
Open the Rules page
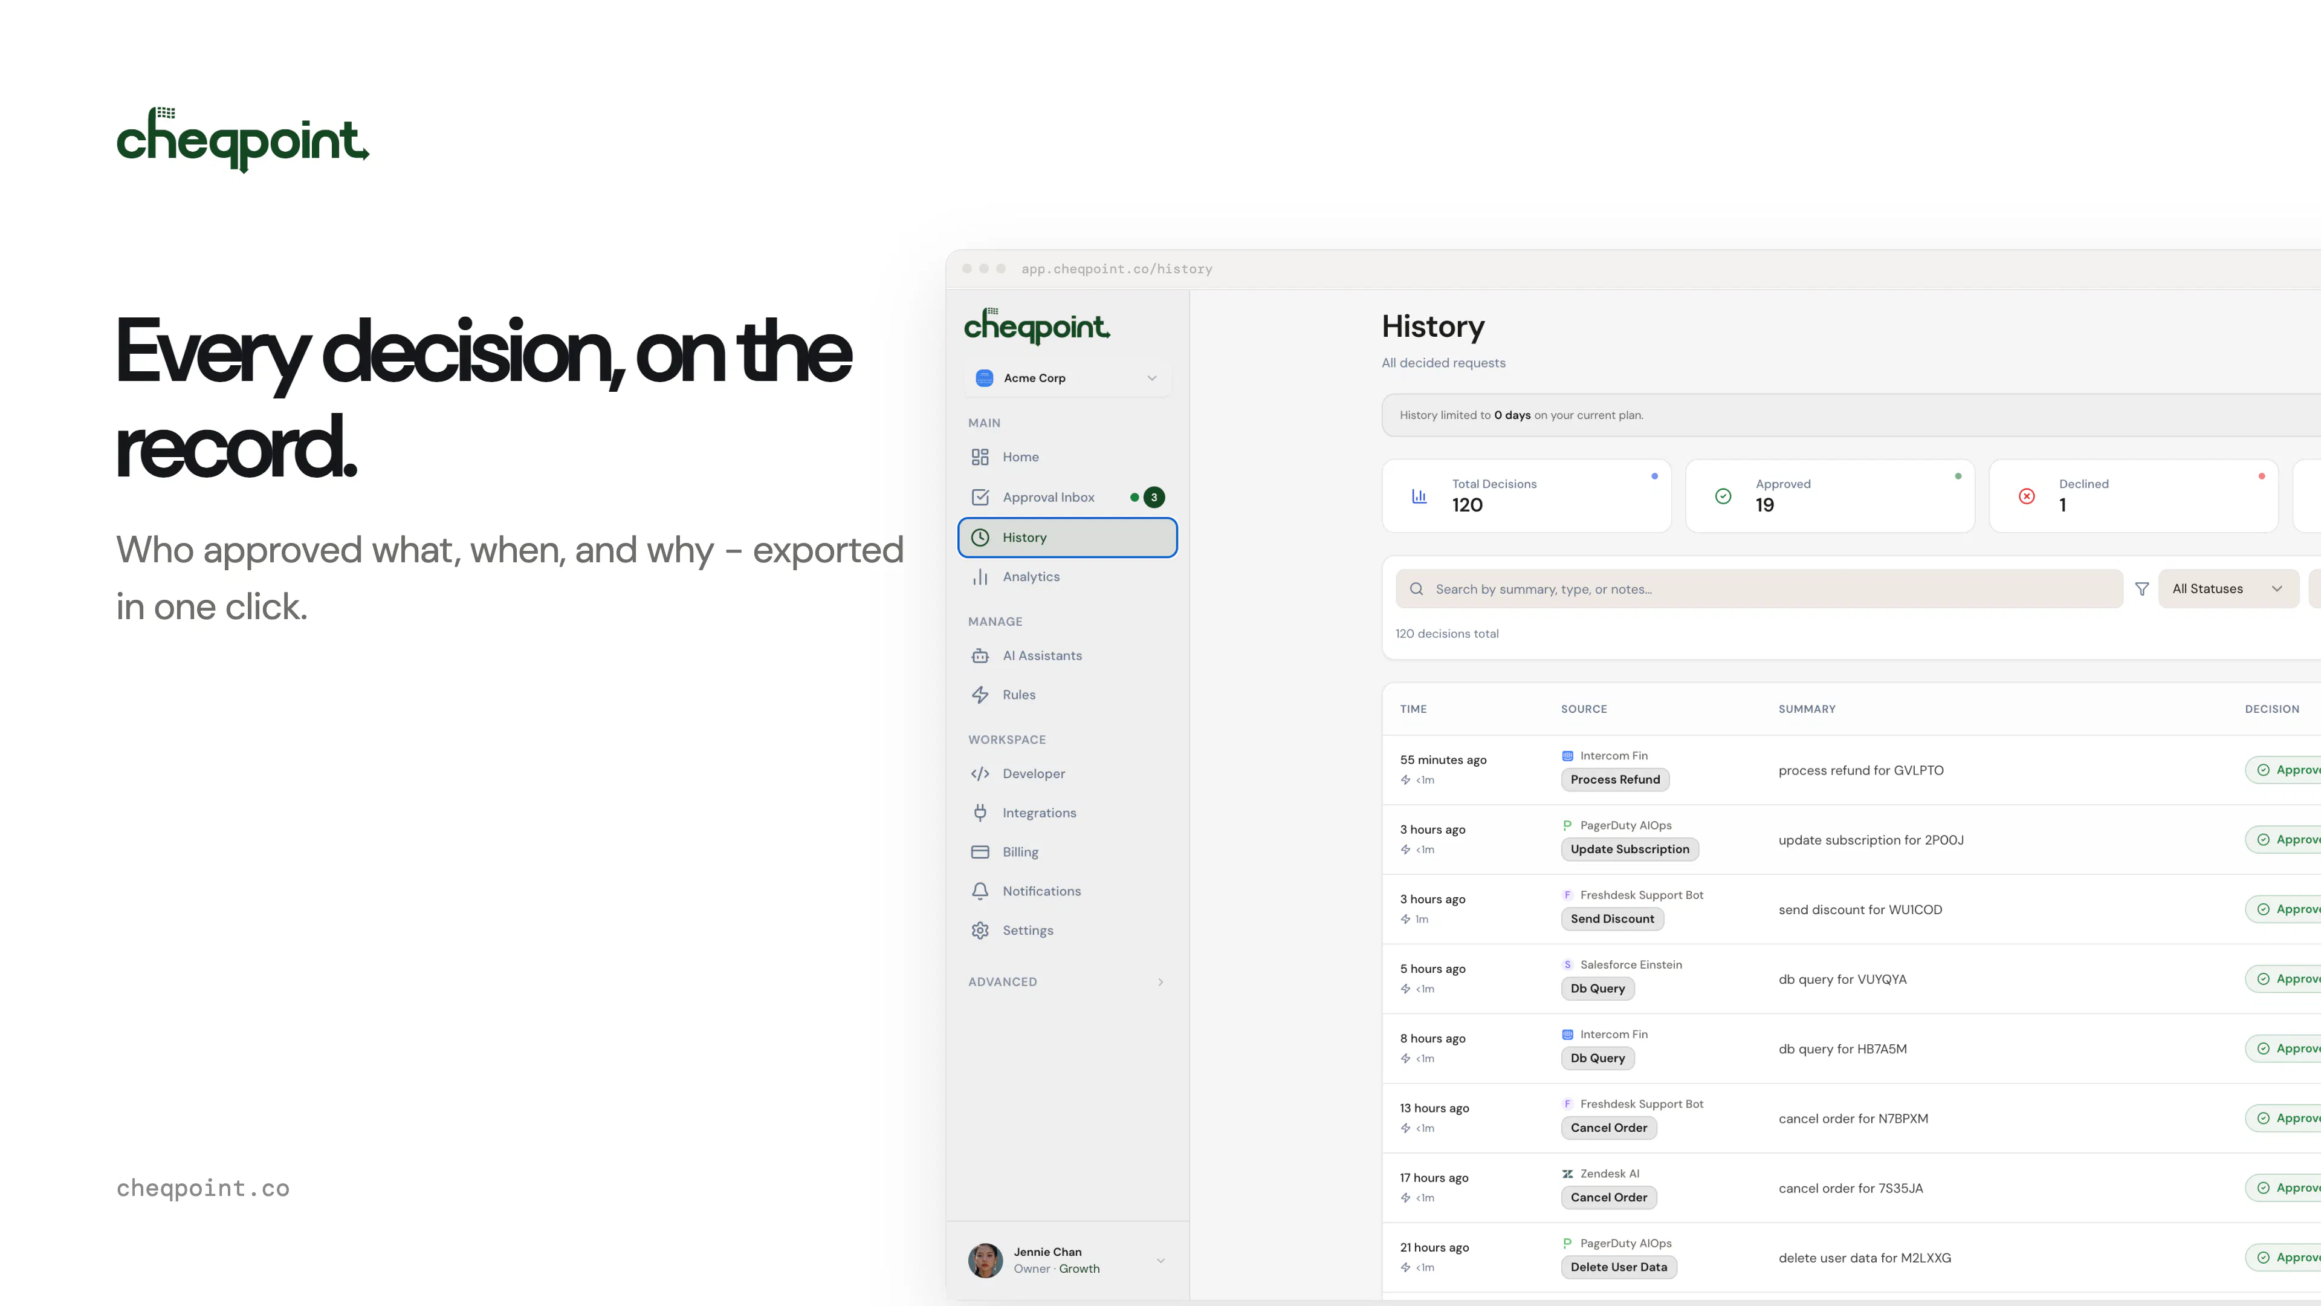(1067, 695)
